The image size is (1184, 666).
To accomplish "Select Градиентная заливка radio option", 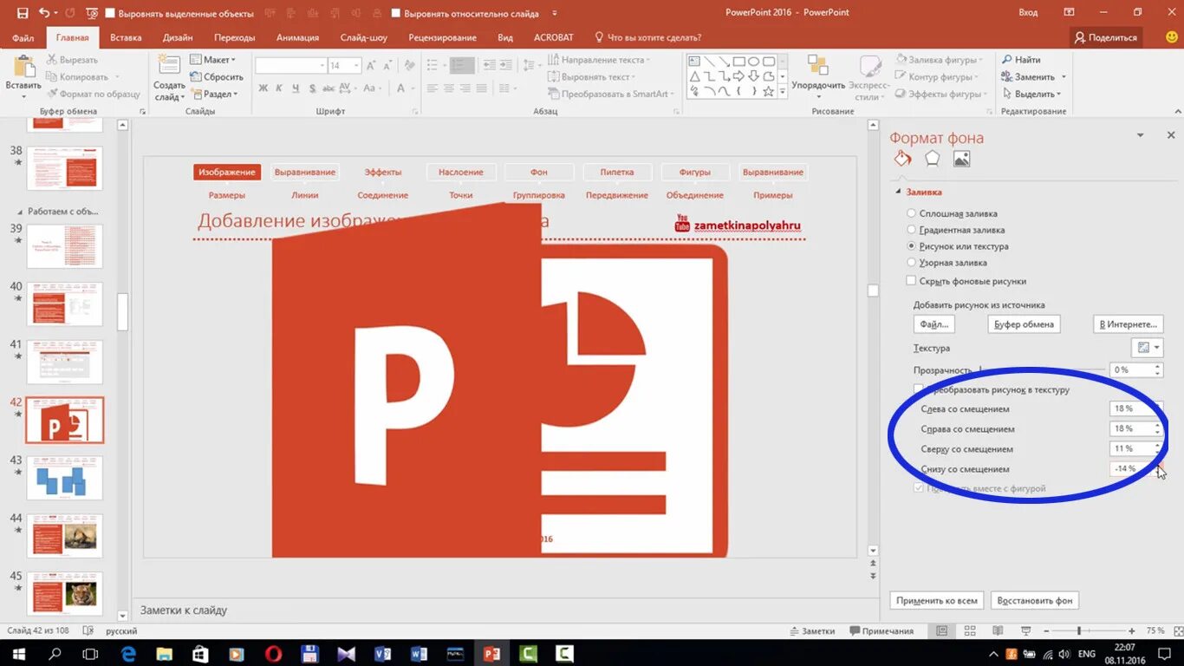I will [x=911, y=230].
